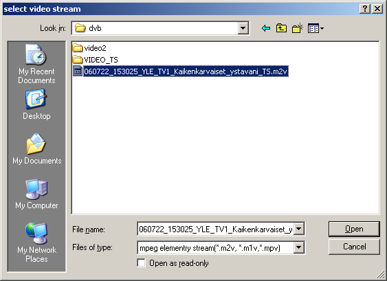The image size is (387, 281).
Task: Open My Documents in the sidebar
Action: [36, 149]
